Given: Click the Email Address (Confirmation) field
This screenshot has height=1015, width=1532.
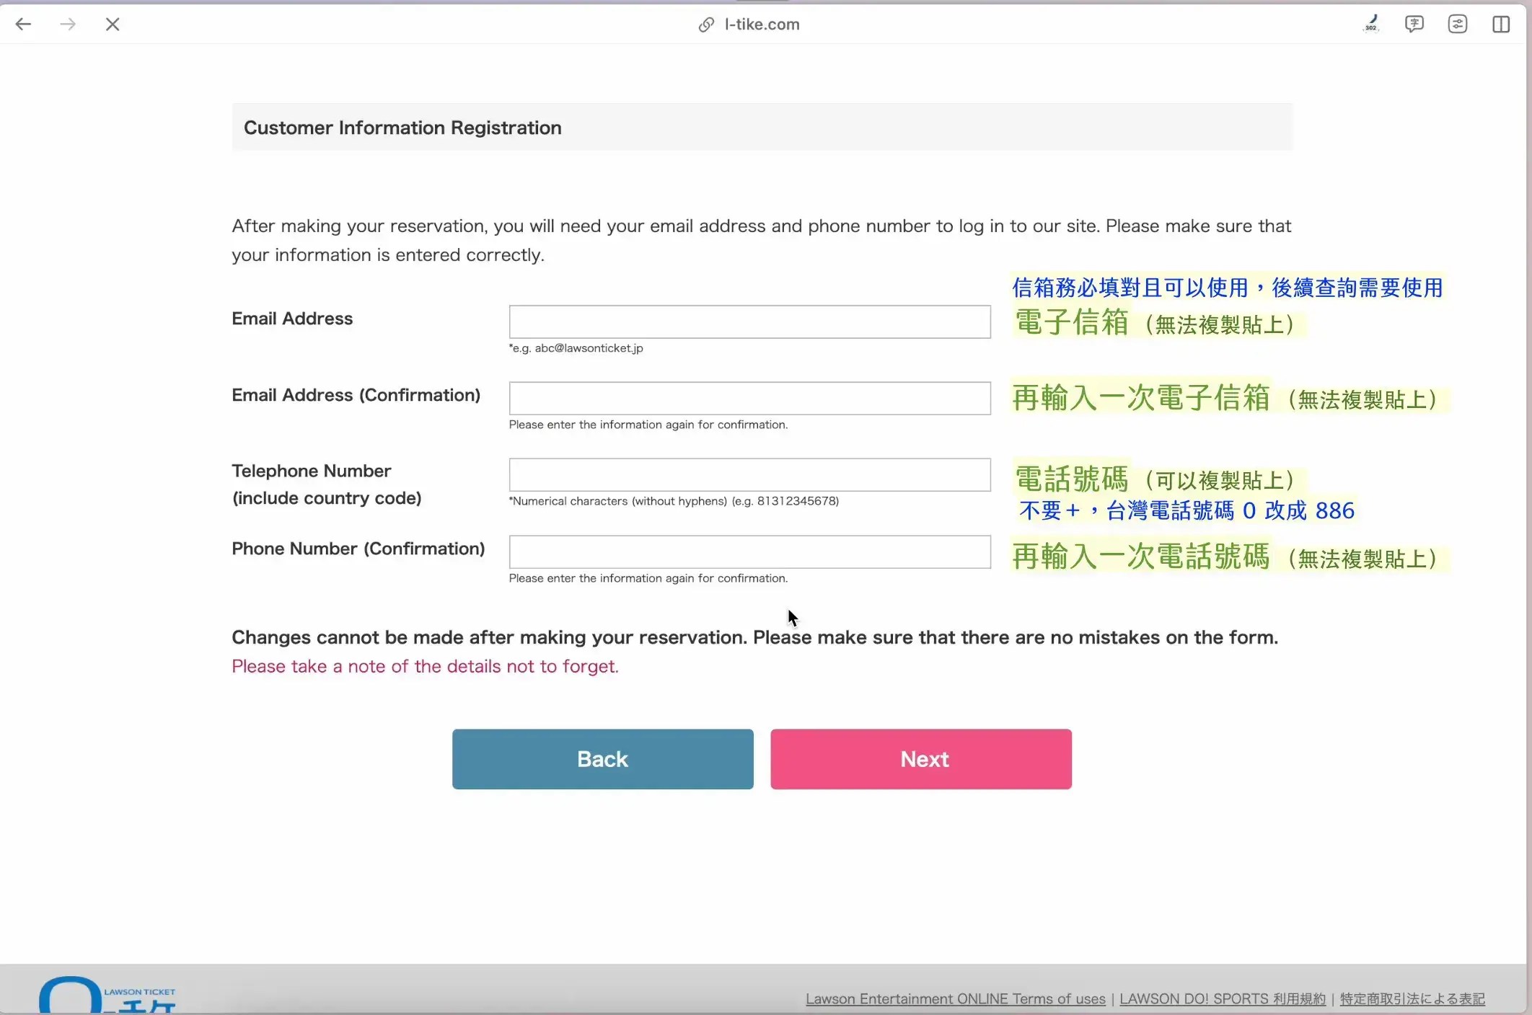Looking at the screenshot, I should tap(749, 398).
